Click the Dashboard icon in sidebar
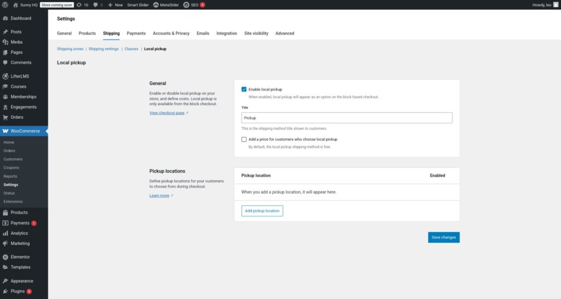 point(5,18)
